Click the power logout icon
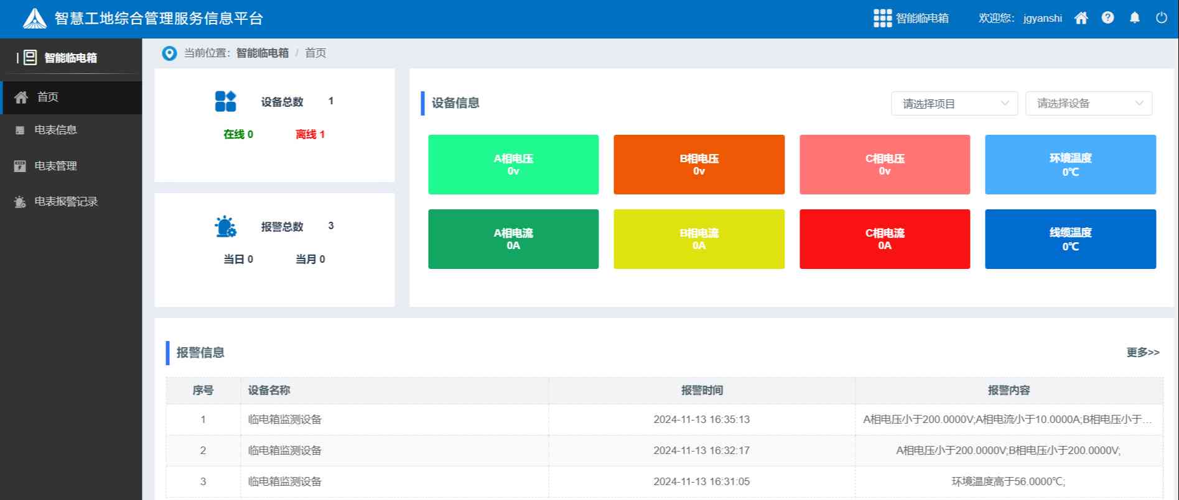 tap(1162, 18)
